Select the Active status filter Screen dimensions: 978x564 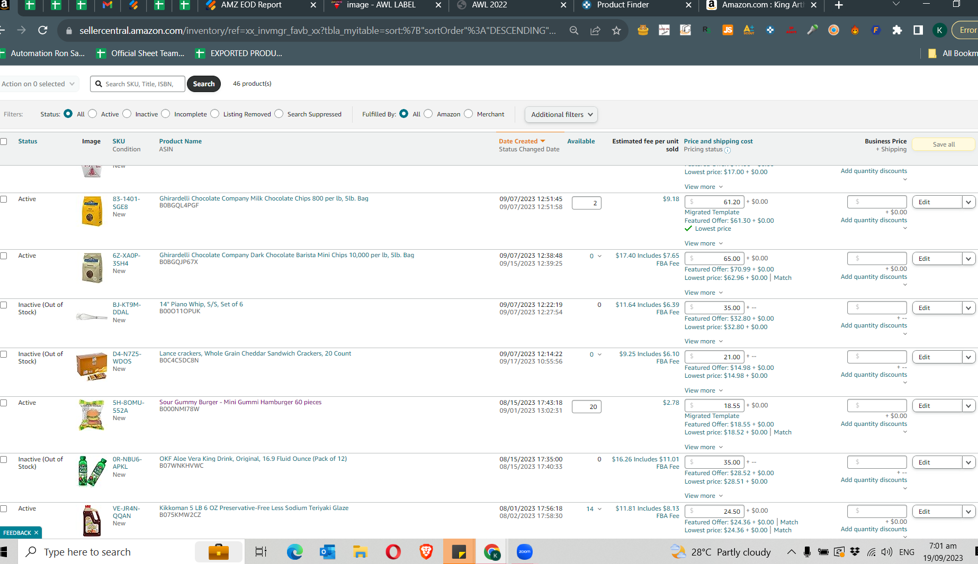pyautogui.click(x=93, y=114)
